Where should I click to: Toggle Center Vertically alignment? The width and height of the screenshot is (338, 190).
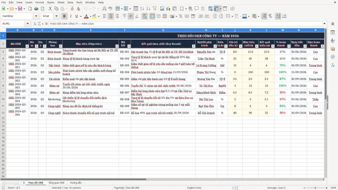pos(131,16)
